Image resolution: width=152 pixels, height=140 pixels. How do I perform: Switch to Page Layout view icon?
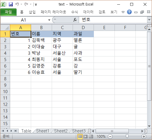[x=85, y=137]
